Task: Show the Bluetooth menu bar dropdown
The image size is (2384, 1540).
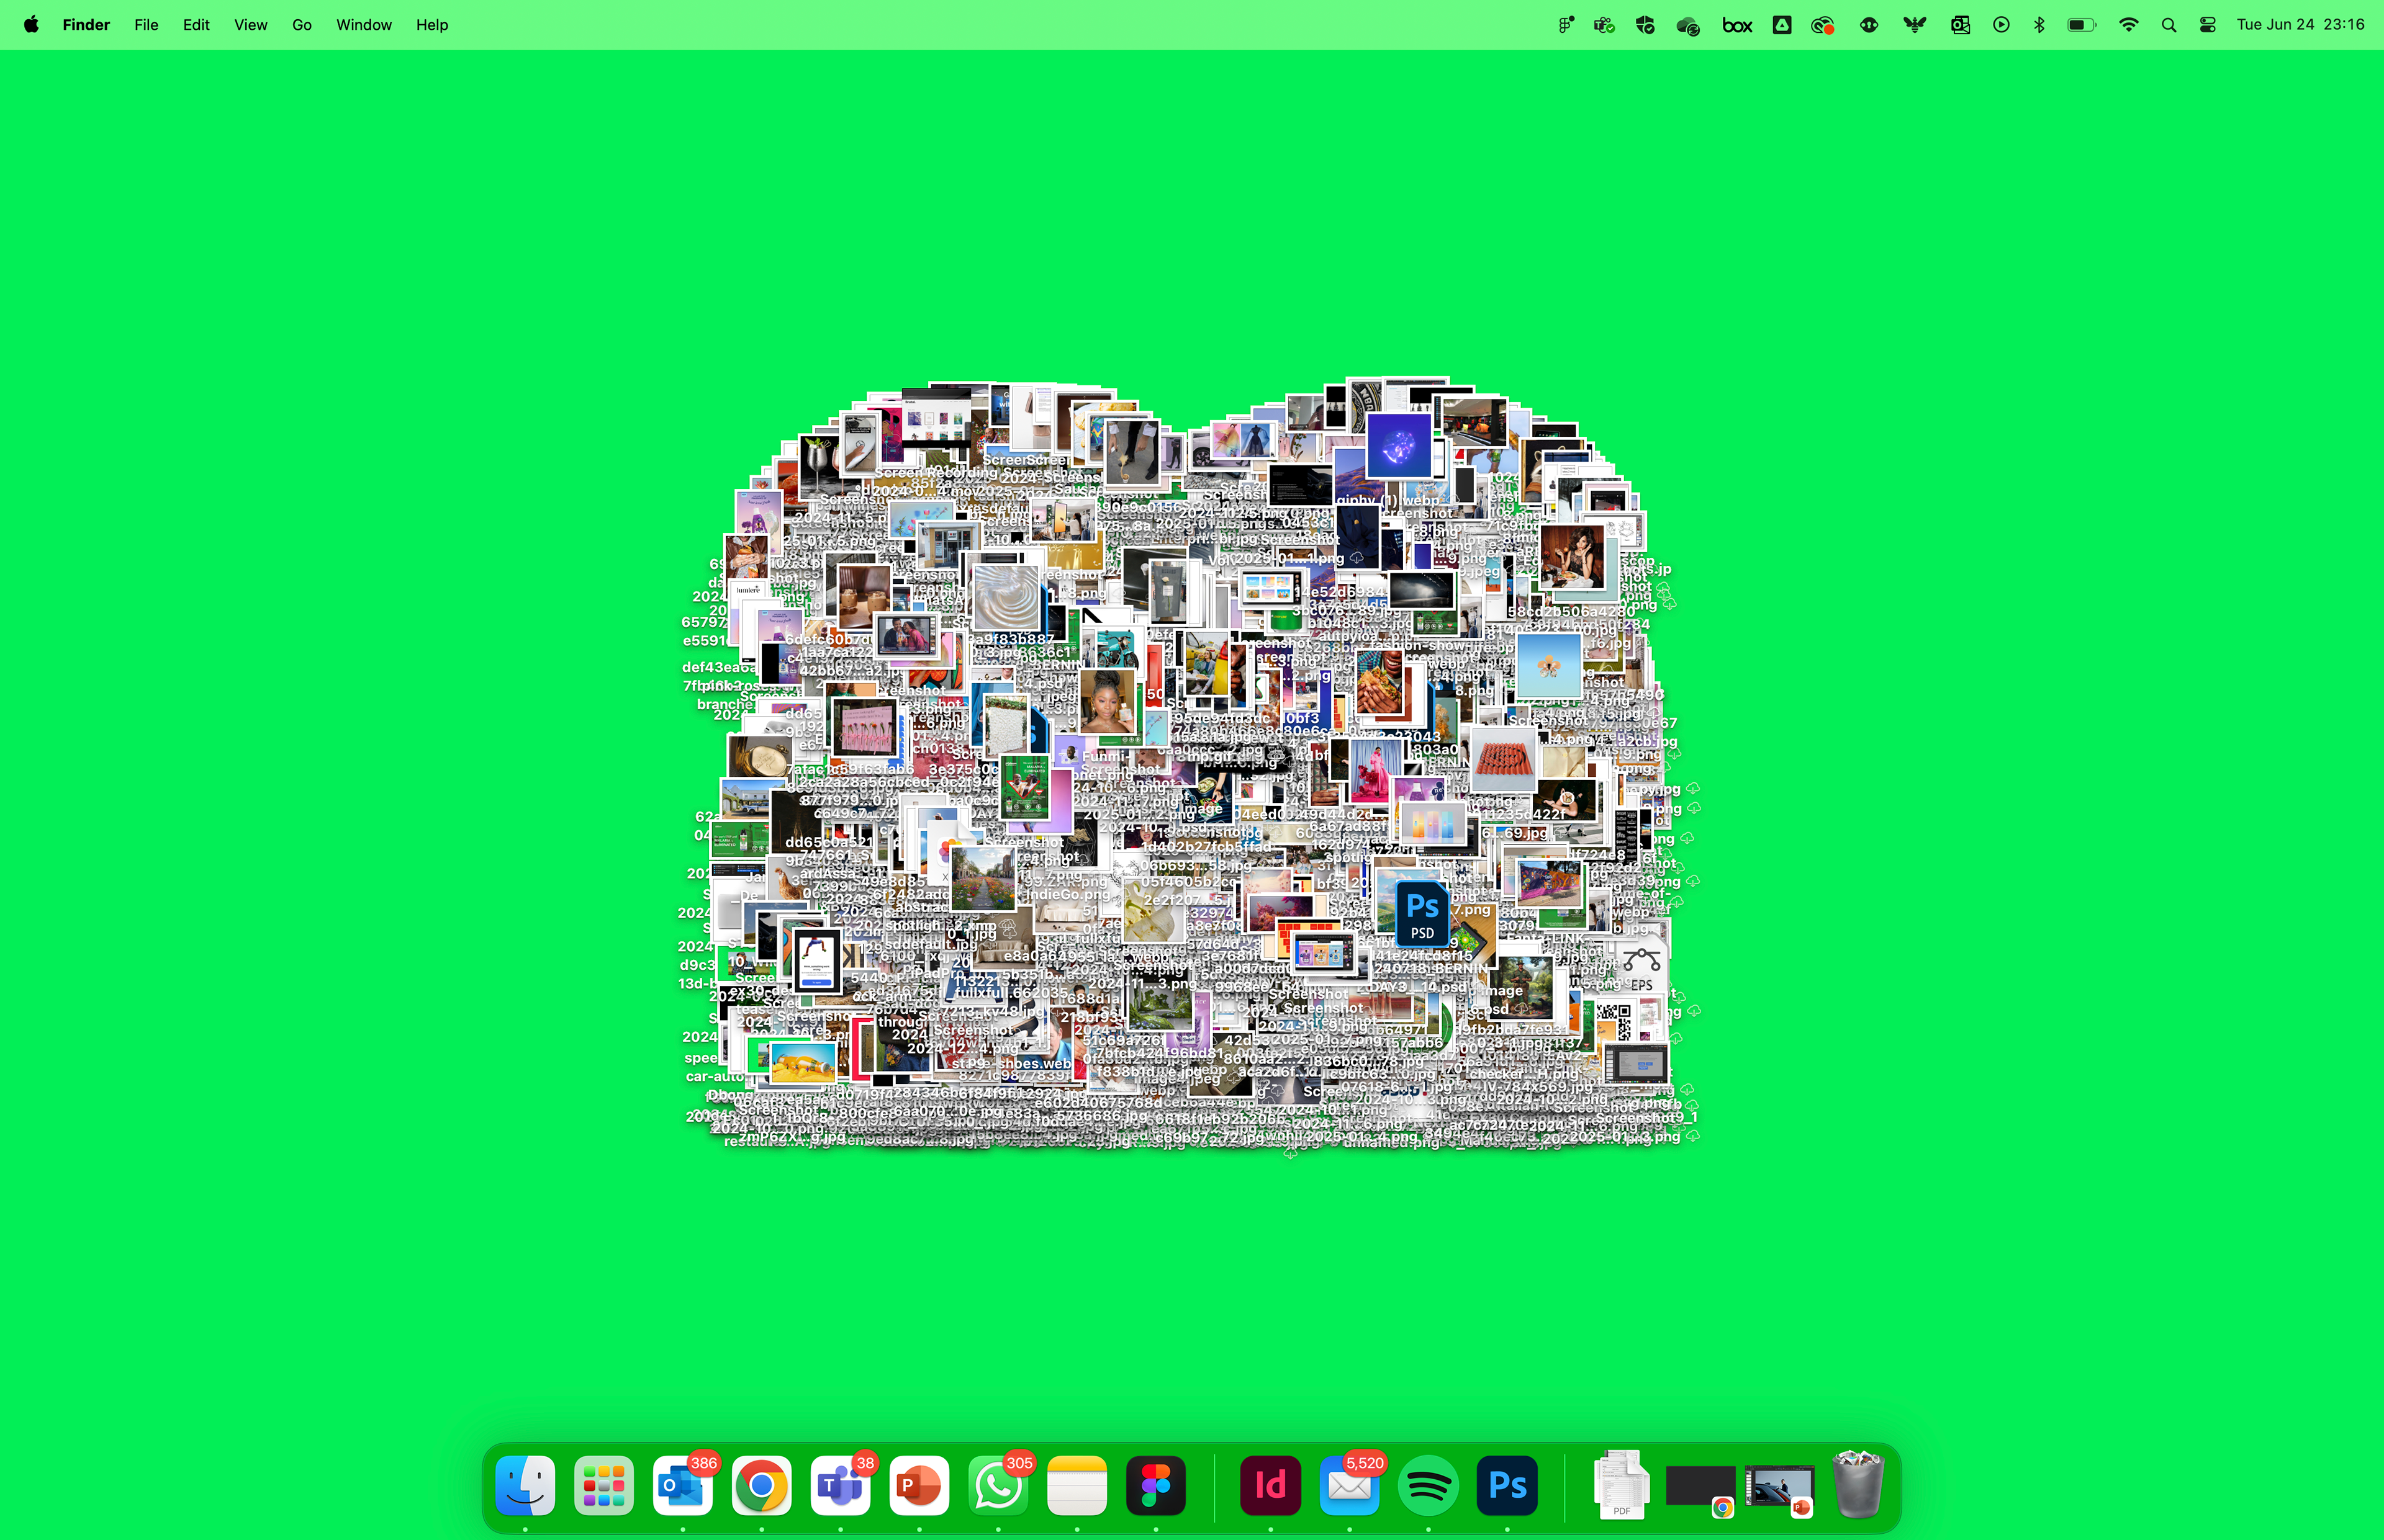Action: coord(2039,25)
